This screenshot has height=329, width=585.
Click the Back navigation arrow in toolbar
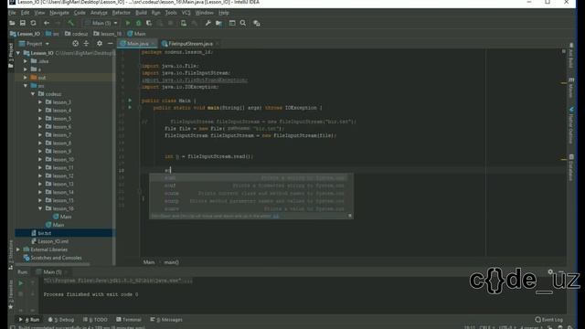click(47, 23)
